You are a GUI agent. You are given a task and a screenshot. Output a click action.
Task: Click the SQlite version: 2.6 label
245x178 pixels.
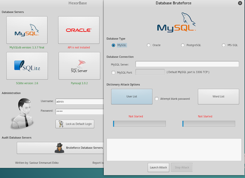[27, 83]
